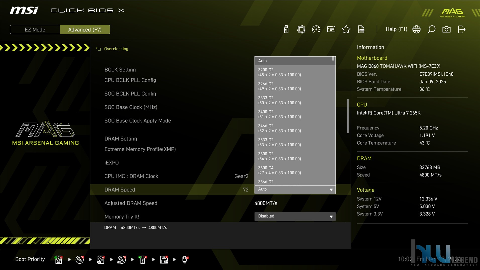
Task: Open the info card icon in toolbar
Action: (331, 29)
